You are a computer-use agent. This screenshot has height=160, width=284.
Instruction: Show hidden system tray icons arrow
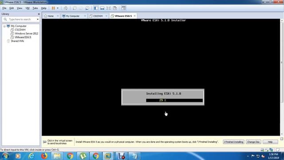click(x=248, y=156)
